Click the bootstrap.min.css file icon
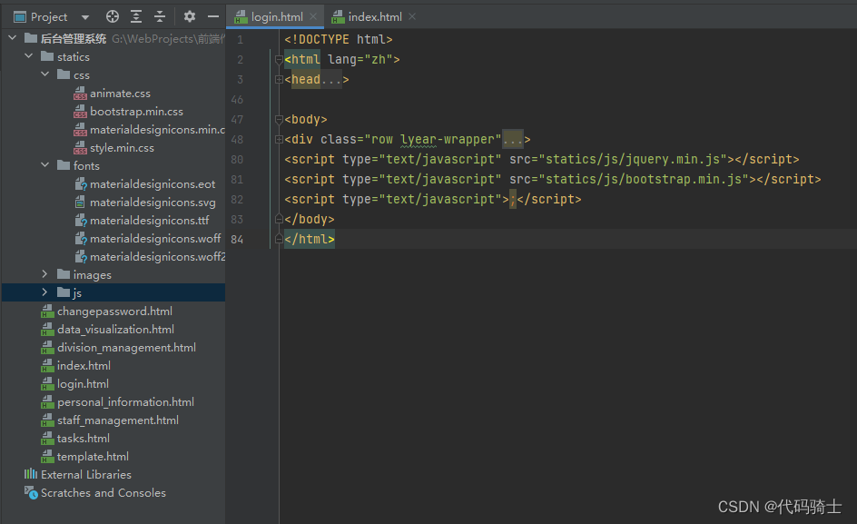 (x=80, y=111)
